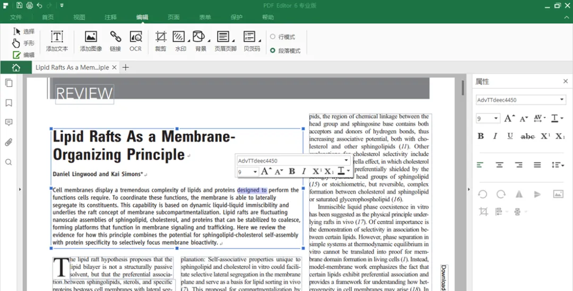Align text left in properties panel

pyautogui.click(x=480, y=165)
